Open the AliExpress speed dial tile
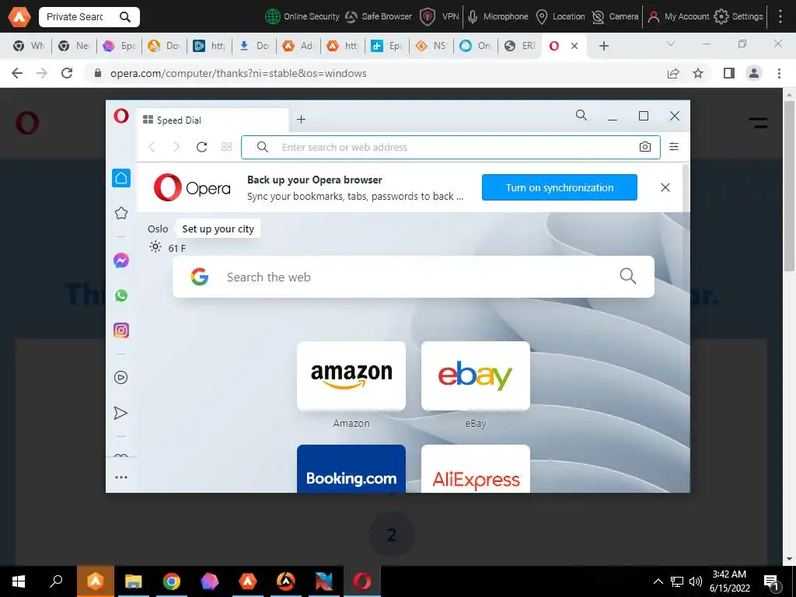The image size is (796, 597). coord(476,469)
